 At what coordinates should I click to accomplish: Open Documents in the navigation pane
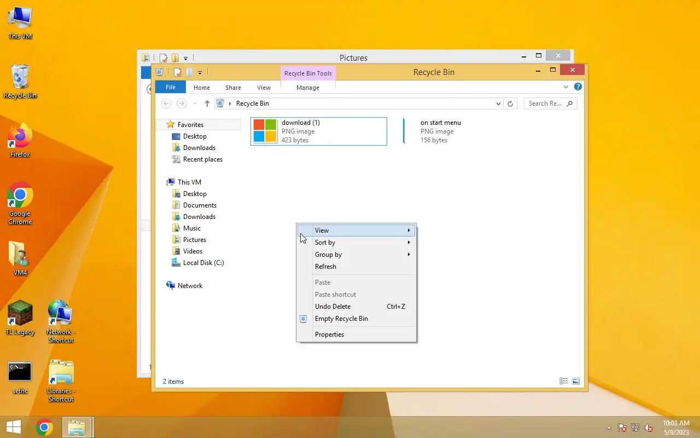click(x=200, y=205)
